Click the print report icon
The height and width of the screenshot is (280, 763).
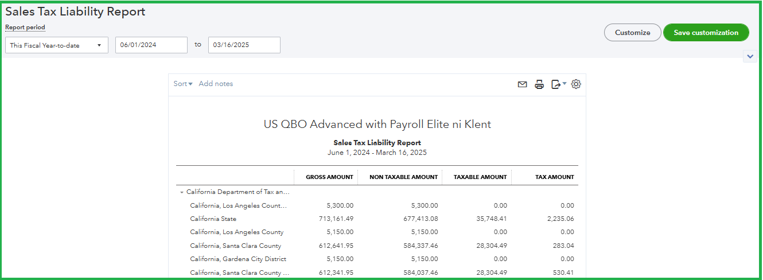click(539, 84)
